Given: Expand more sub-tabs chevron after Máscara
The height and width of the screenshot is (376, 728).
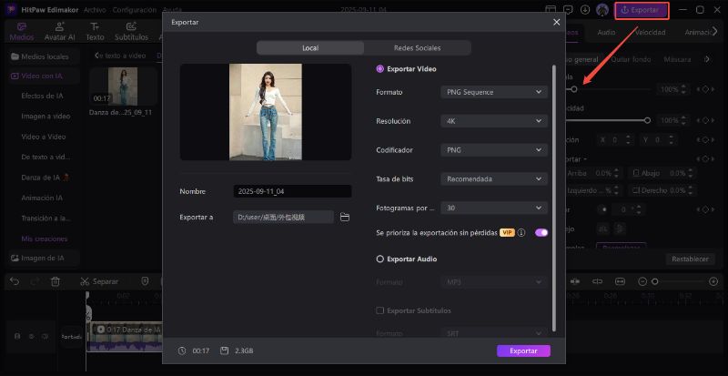Looking at the screenshot, I should [707, 59].
